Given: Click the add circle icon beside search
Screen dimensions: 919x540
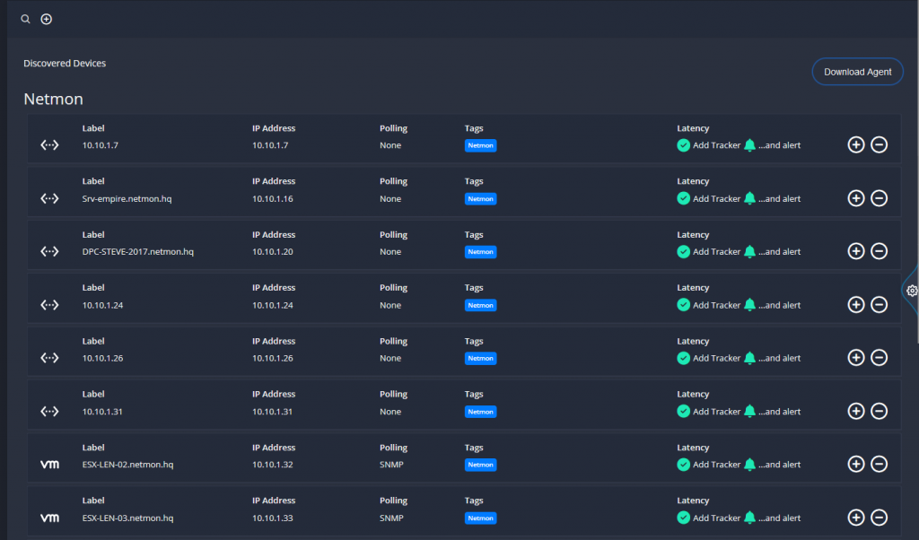Looking at the screenshot, I should 47,20.
